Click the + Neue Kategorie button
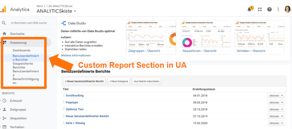292x129 pixels. [x=119, y=81]
